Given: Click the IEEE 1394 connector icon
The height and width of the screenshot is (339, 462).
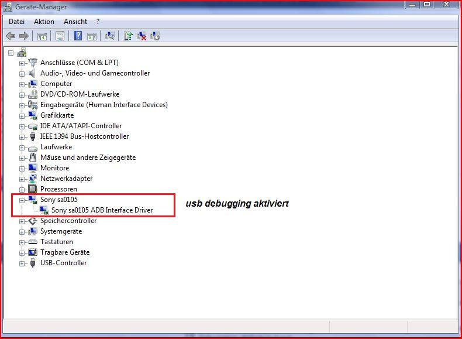Looking at the screenshot, I should coord(33,136).
